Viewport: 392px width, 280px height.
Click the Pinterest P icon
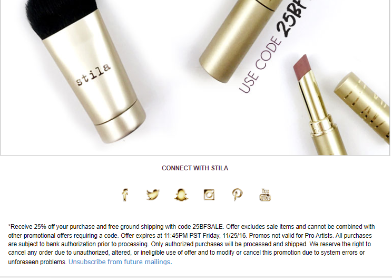pos(237,195)
